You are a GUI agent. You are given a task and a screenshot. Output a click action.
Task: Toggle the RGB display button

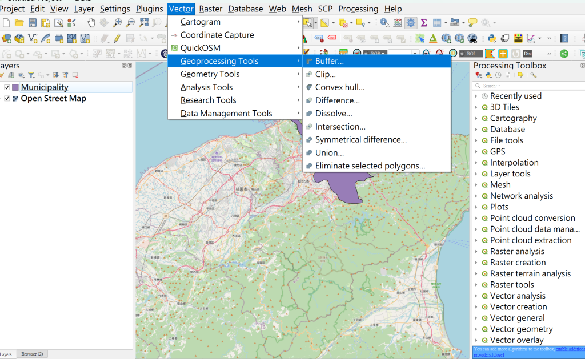click(374, 54)
